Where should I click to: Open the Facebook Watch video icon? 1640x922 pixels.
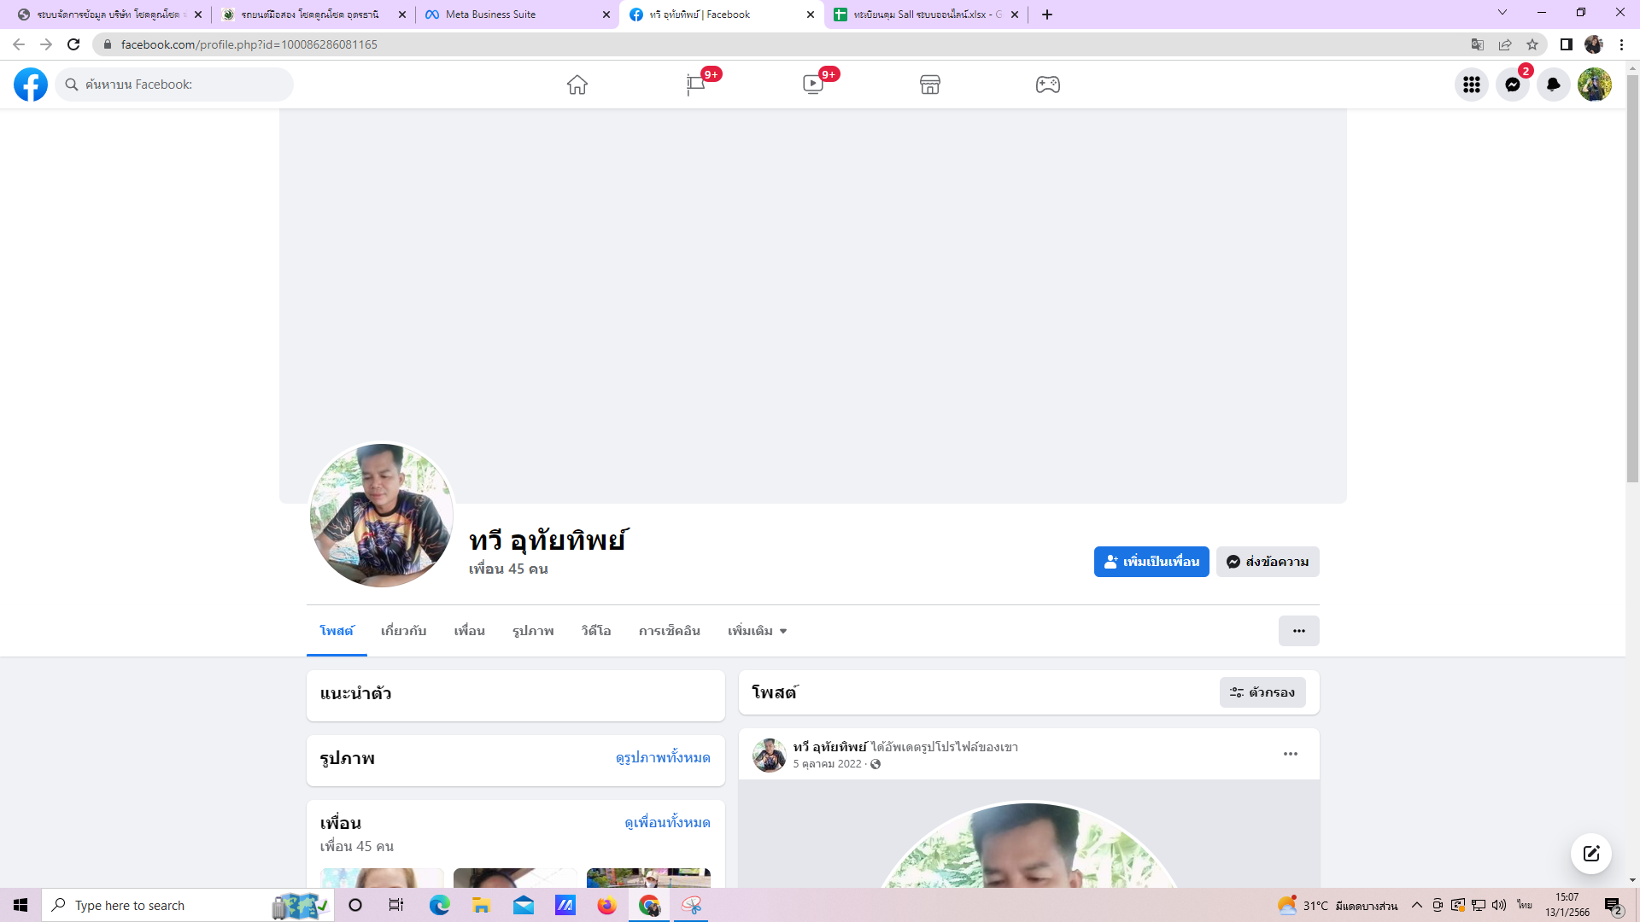click(x=813, y=85)
